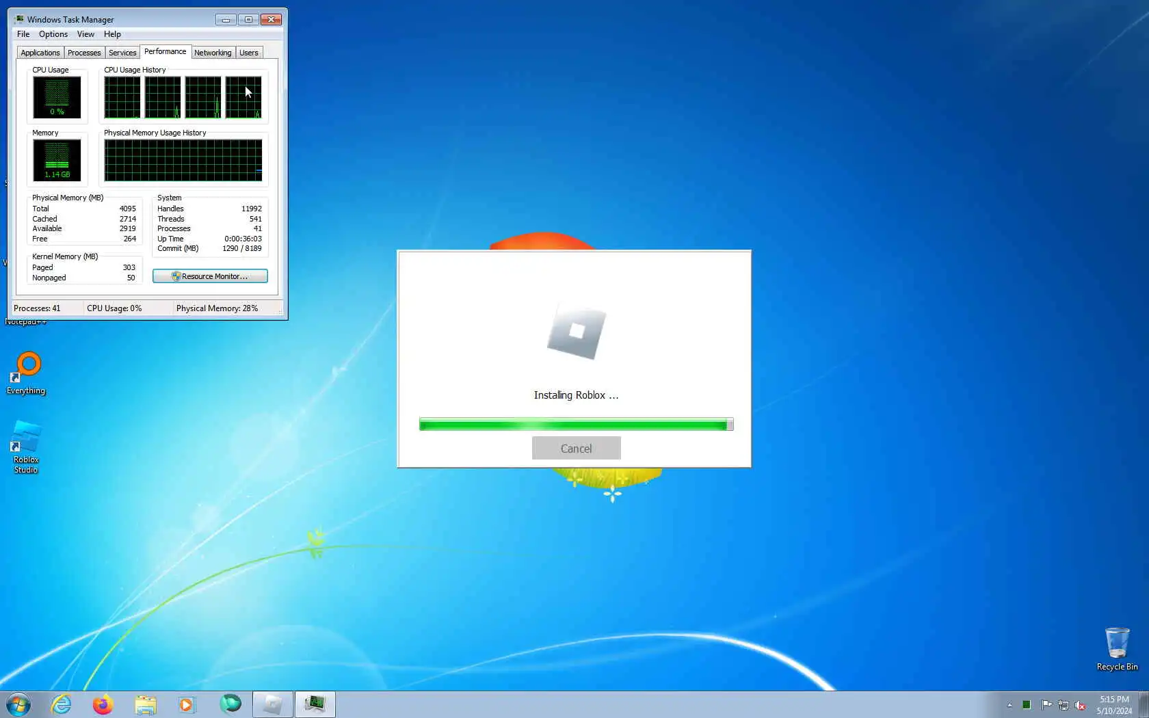
Task: Click "CPU Usage: 0%" in the status bar
Action: (x=114, y=308)
